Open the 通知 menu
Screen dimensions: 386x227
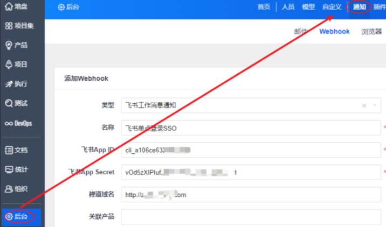tap(359, 7)
